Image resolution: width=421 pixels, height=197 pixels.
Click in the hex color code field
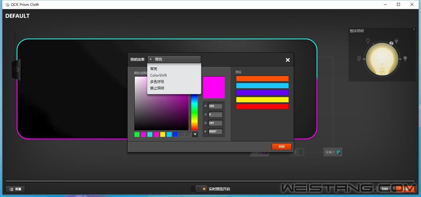tap(215, 132)
